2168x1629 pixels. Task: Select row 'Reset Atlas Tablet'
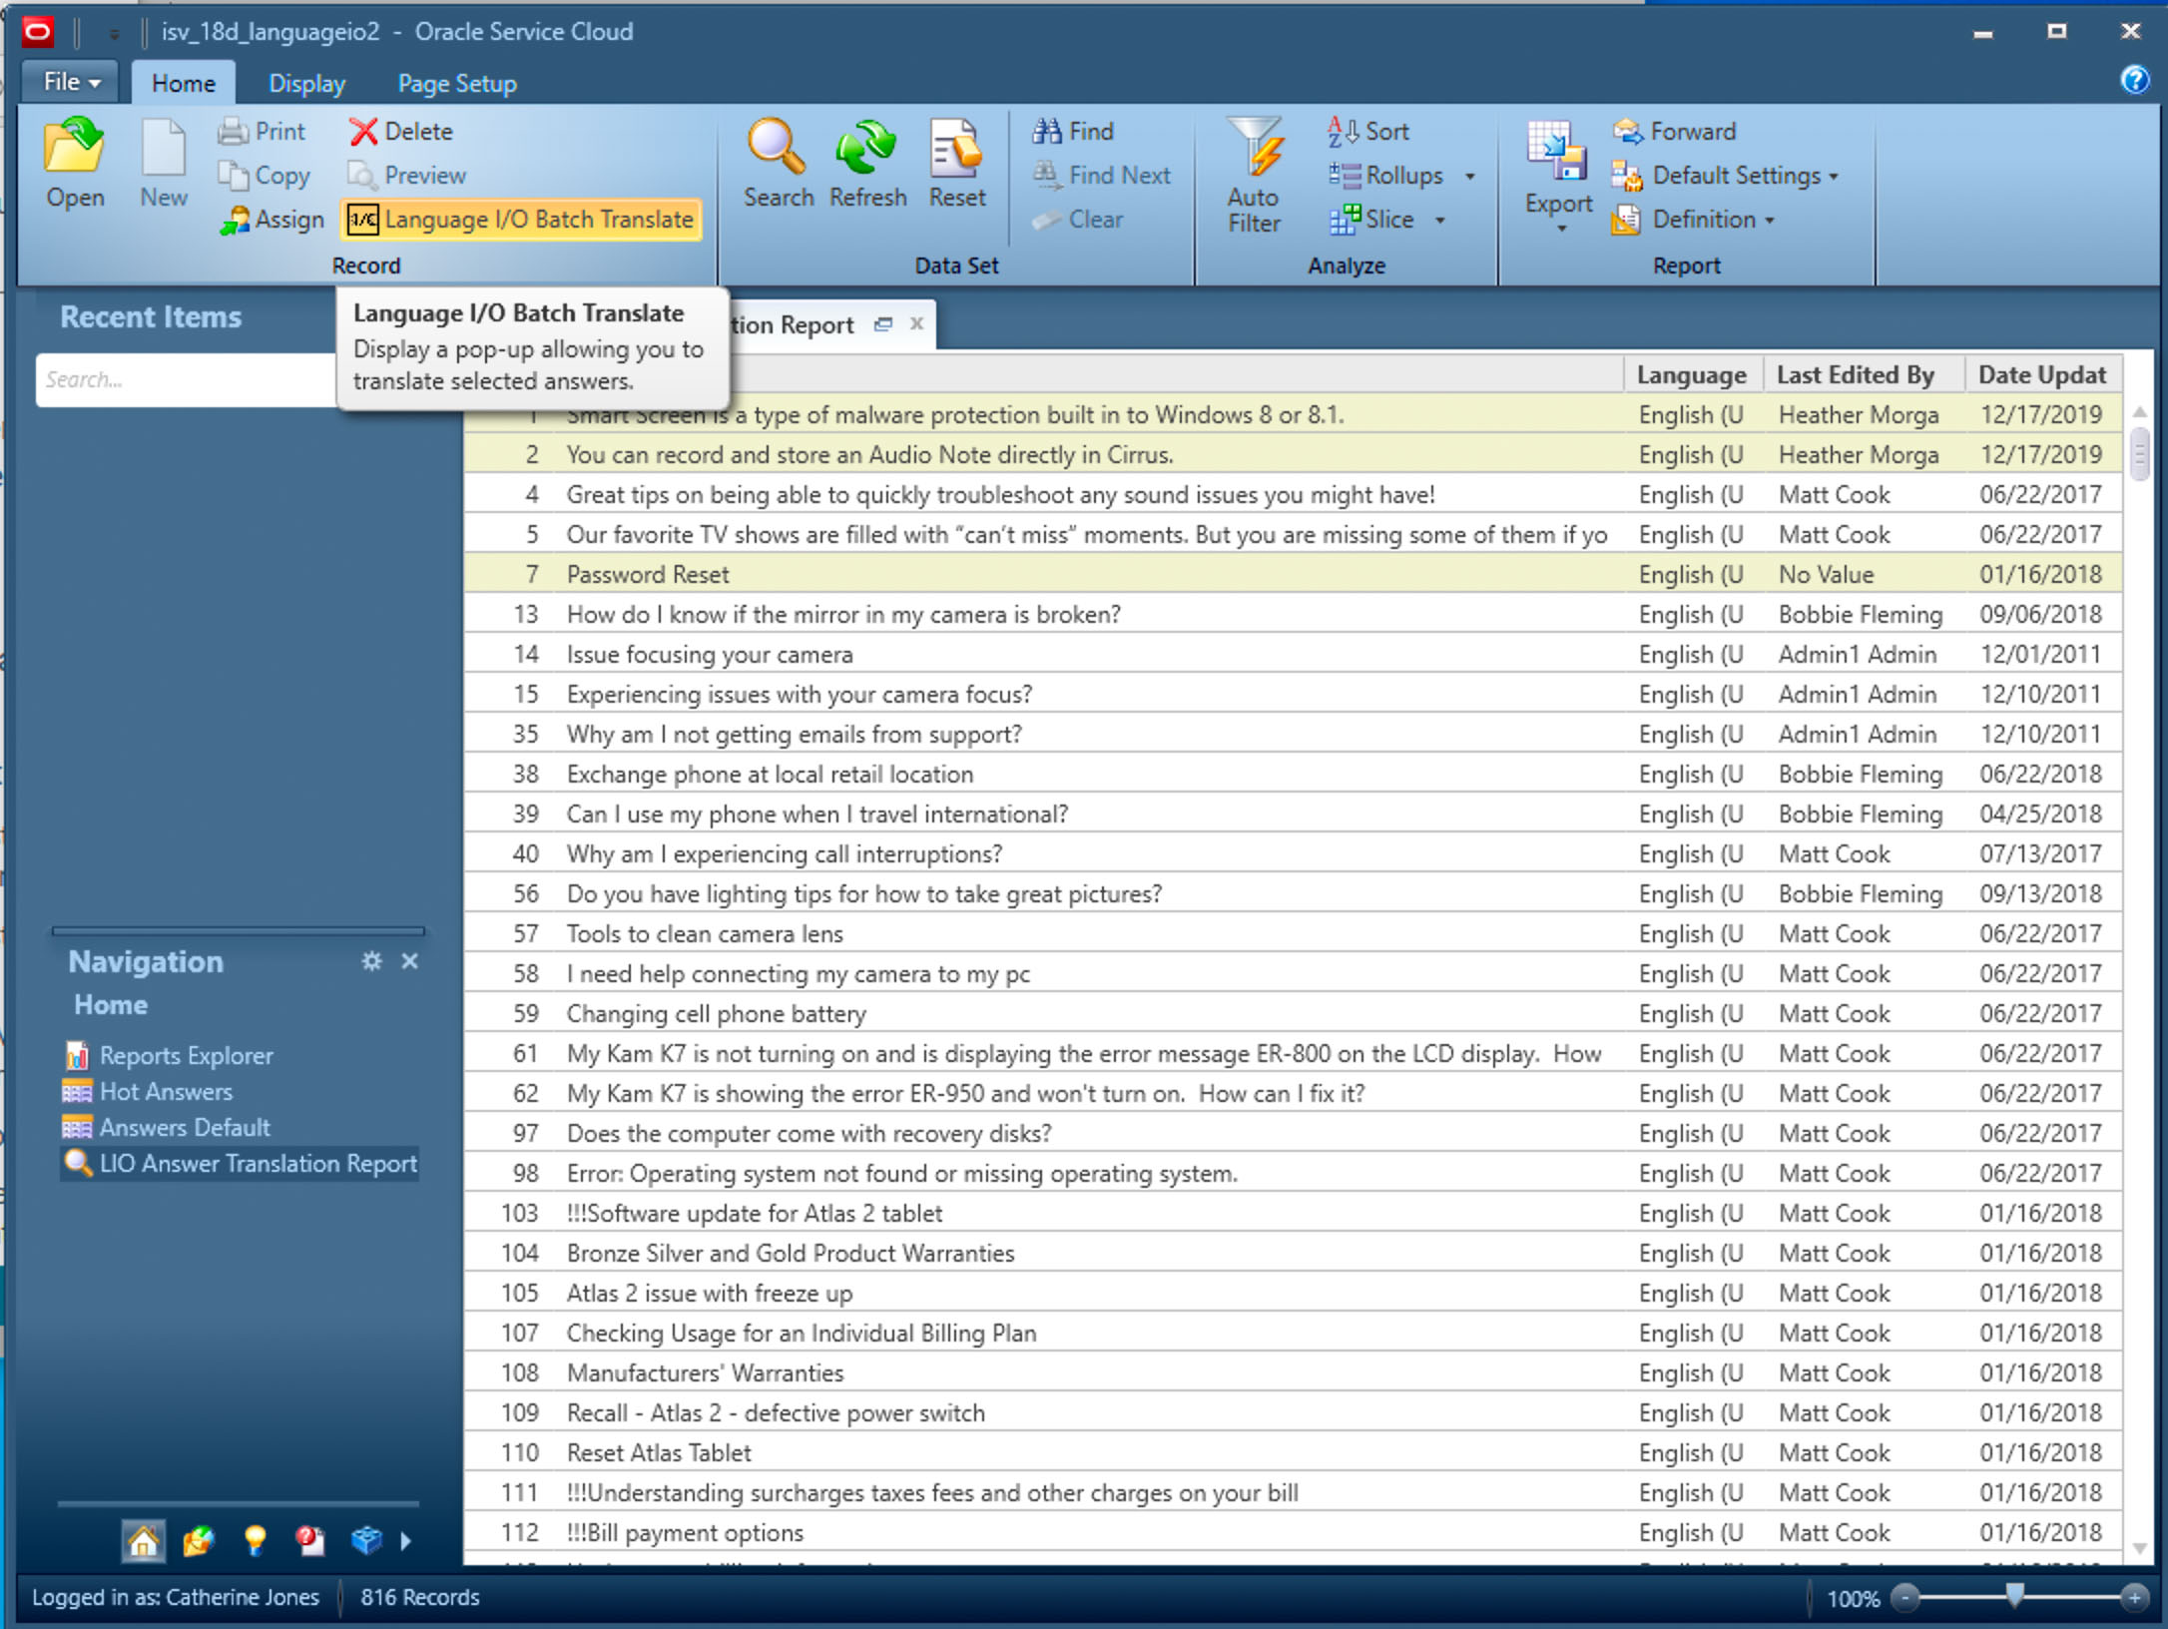pos(1293,1452)
